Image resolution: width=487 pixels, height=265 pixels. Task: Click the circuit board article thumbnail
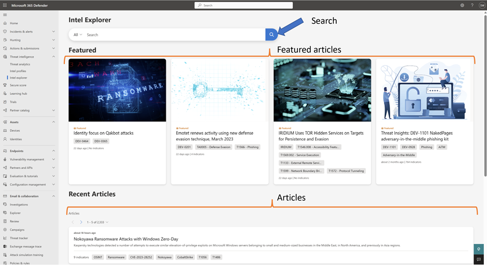tap(322, 90)
